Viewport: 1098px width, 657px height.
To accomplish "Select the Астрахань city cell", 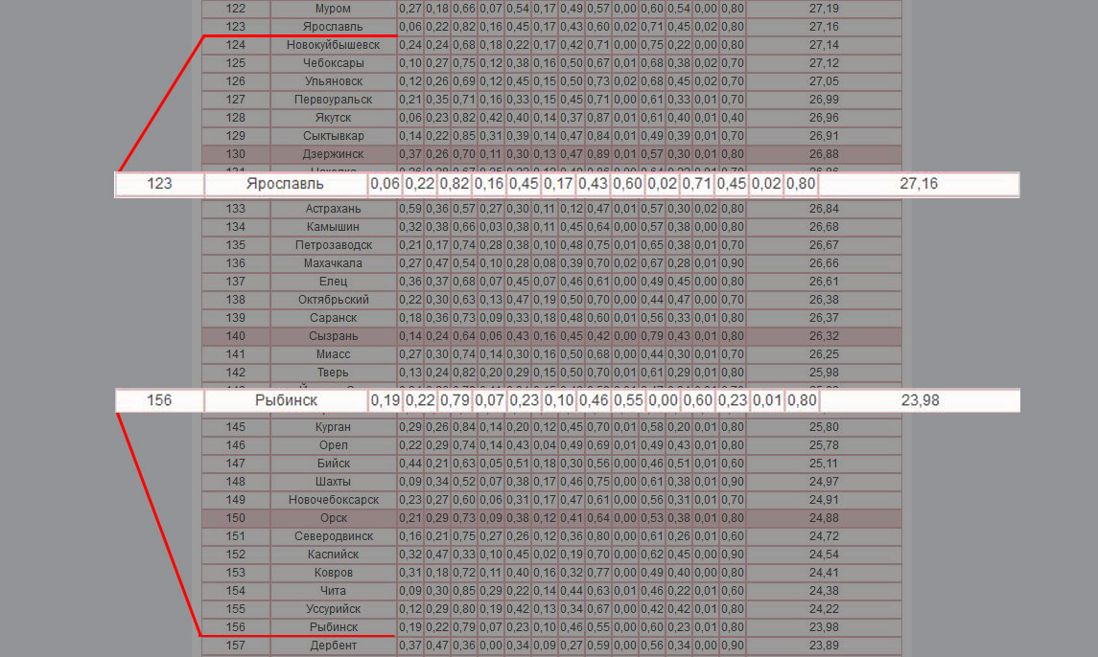I will coord(333,209).
